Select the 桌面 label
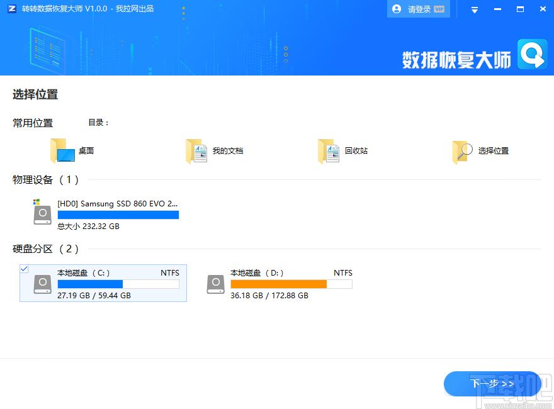Screen dimensions: 554x409 (x=86, y=151)
